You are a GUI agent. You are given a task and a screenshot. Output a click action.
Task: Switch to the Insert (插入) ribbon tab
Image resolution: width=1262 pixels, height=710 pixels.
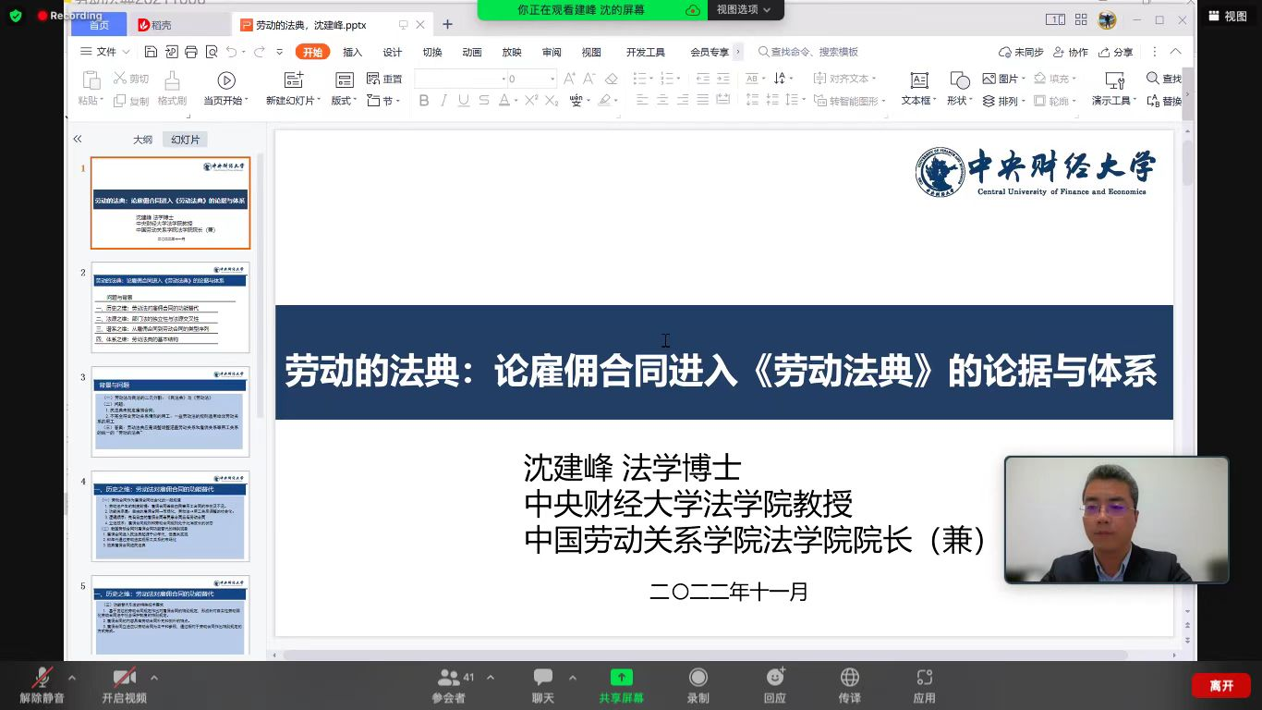point(352,52)
